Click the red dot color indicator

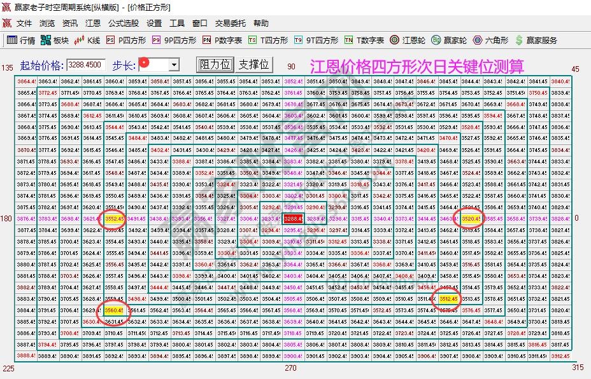click(x=145, y=63)
